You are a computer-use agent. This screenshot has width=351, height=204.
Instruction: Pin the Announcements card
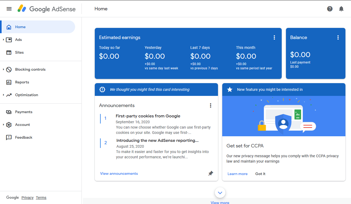[211, 173]
